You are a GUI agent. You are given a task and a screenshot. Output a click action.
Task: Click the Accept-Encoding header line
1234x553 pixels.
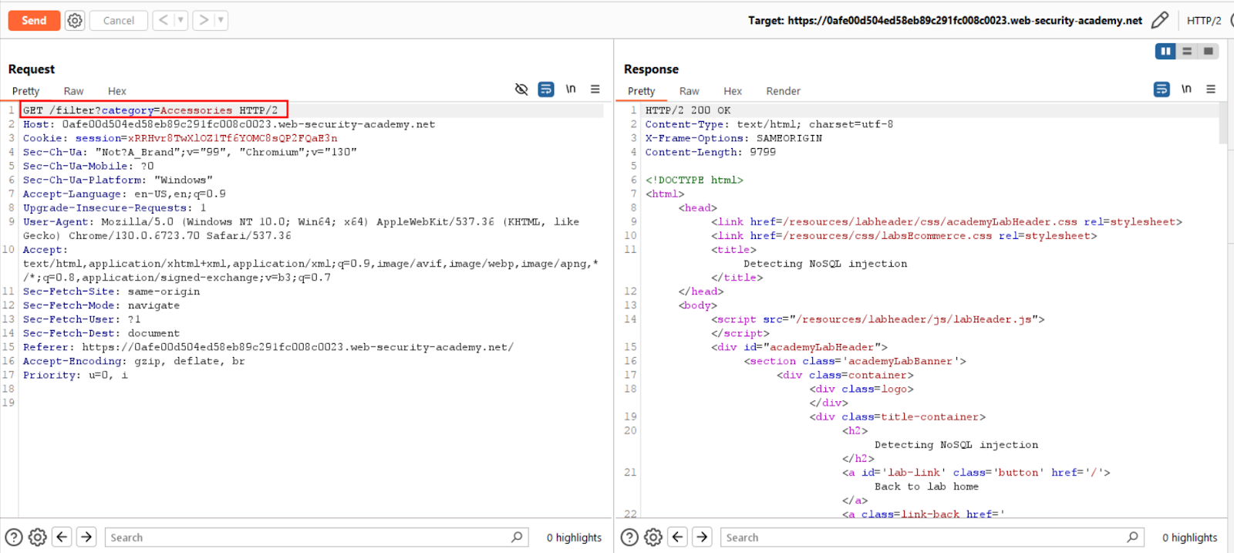tap(134, 361)
